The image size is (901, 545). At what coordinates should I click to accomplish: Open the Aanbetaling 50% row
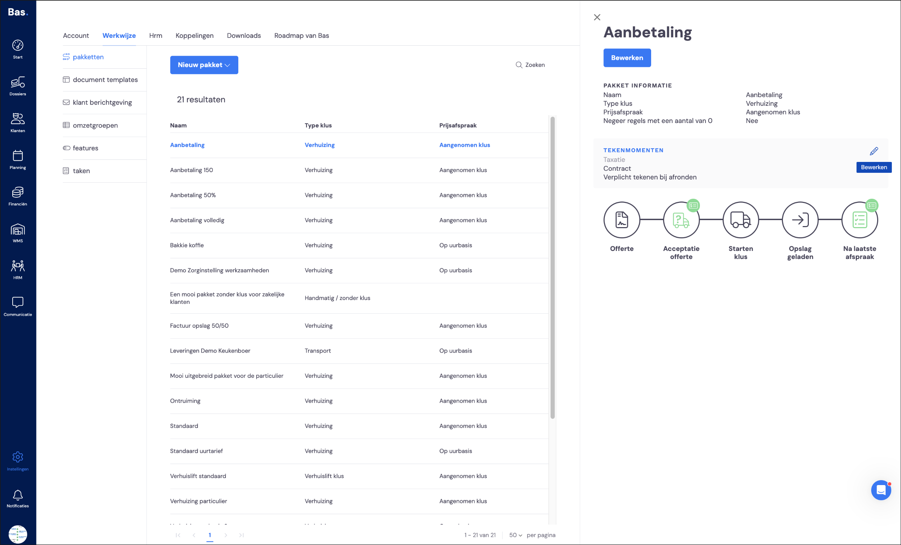359,195
